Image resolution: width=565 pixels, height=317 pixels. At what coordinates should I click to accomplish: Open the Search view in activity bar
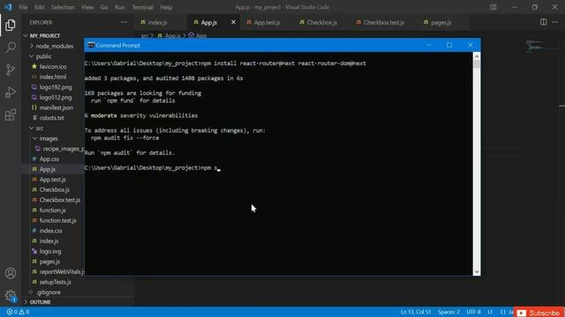tap(11, 48)
